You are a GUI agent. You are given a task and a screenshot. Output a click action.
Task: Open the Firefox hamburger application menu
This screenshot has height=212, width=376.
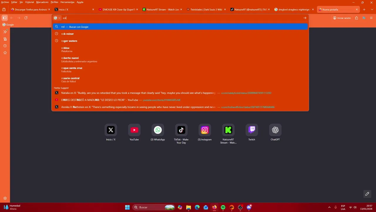click(371, 18)
